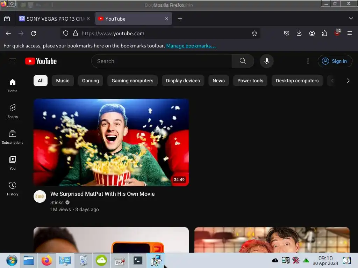Image resolution: width=358 pixels, height=268 pixels.
Task: Expand the list all tabs dropdown
Action: click(351, 18)
